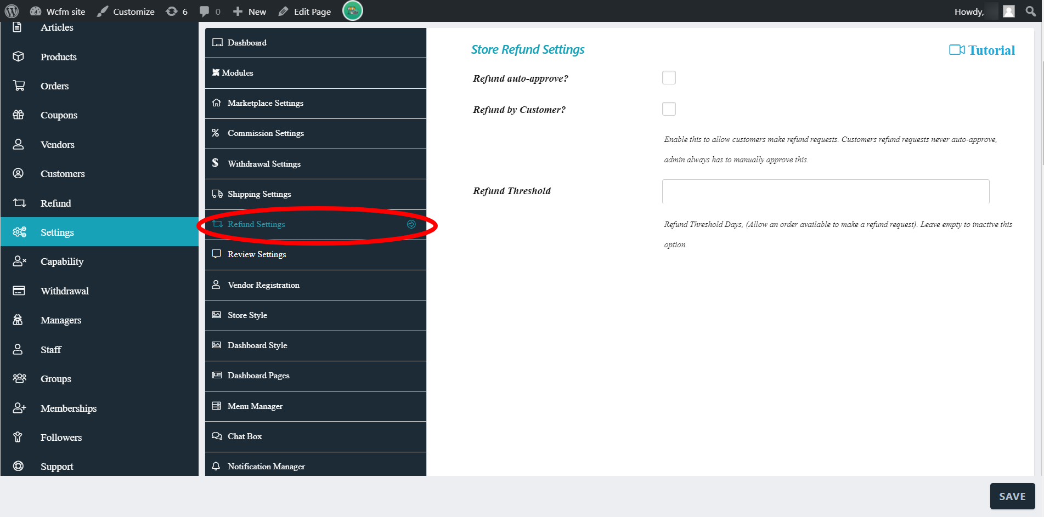Click the Notification Manager bell icon
The height and width of the screenshot is (517, 1044).
(x=216, y=466)
